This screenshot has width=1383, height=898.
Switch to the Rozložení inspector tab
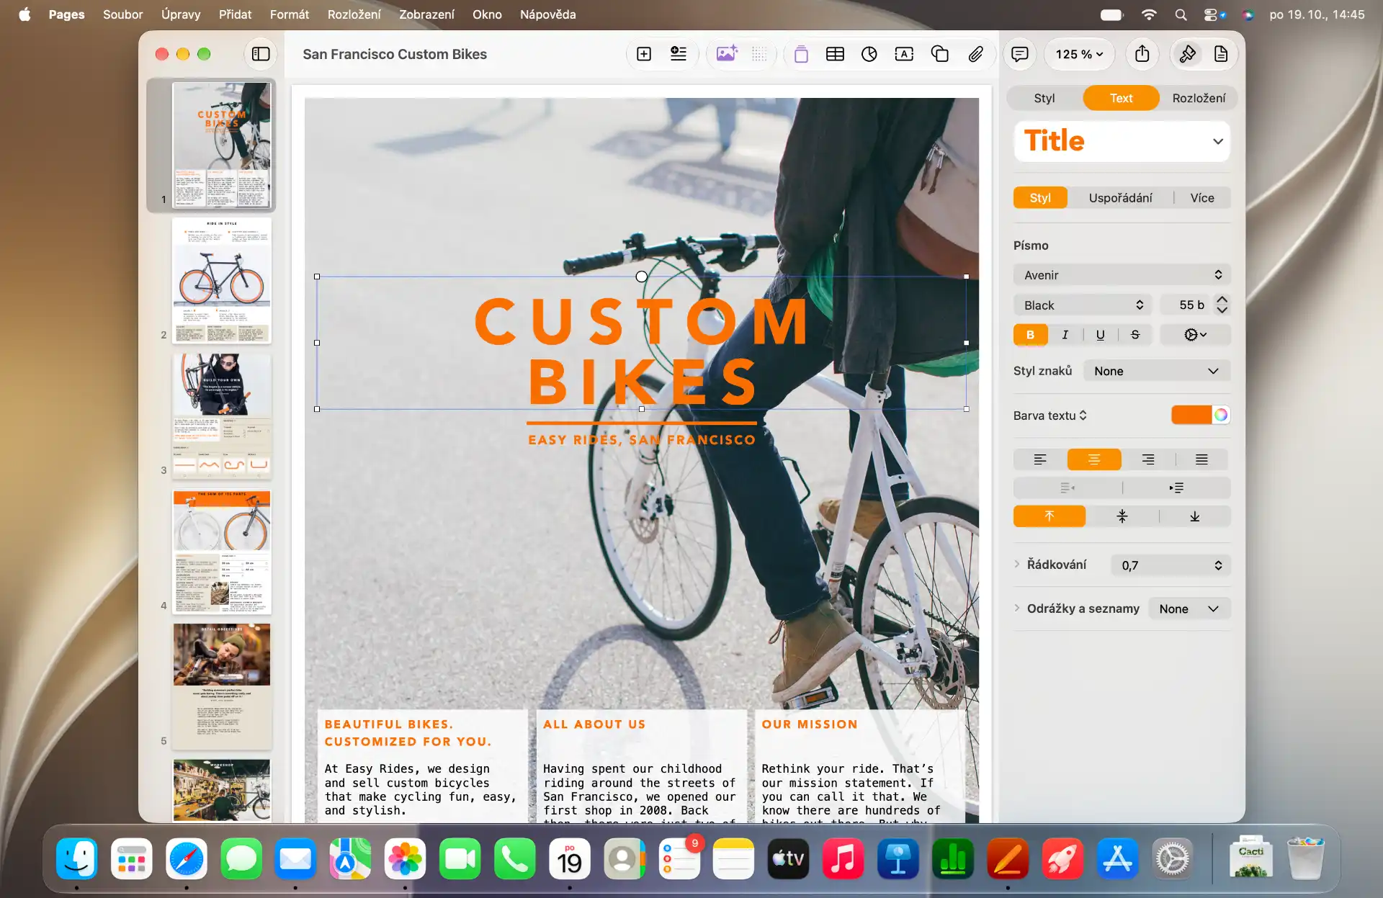tap(1198, 98)
